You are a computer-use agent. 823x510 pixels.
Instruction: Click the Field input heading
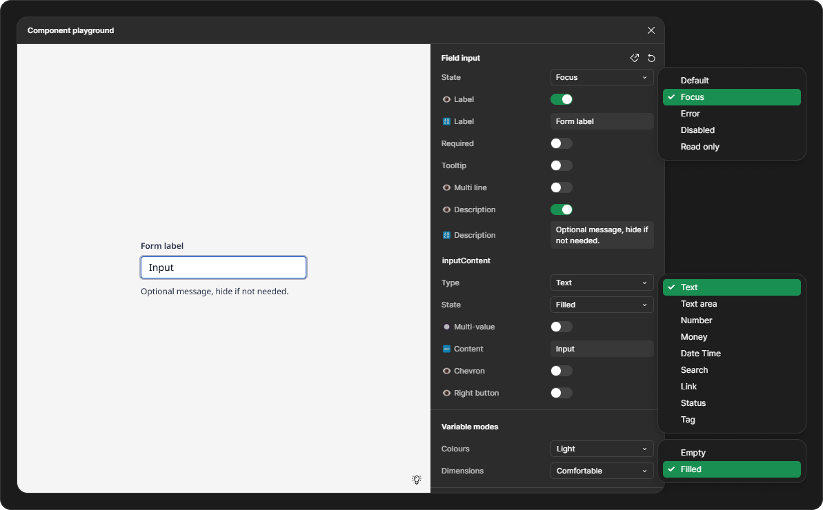[x=461, y=58]
